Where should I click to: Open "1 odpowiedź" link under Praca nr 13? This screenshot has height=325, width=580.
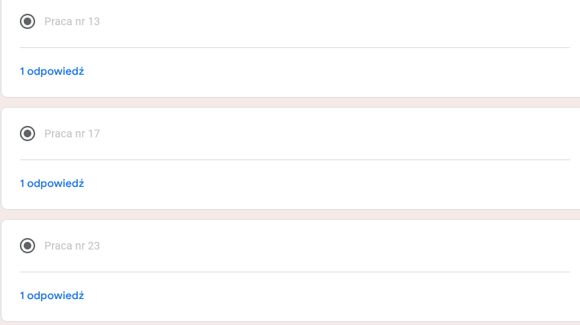coord(51,71)
